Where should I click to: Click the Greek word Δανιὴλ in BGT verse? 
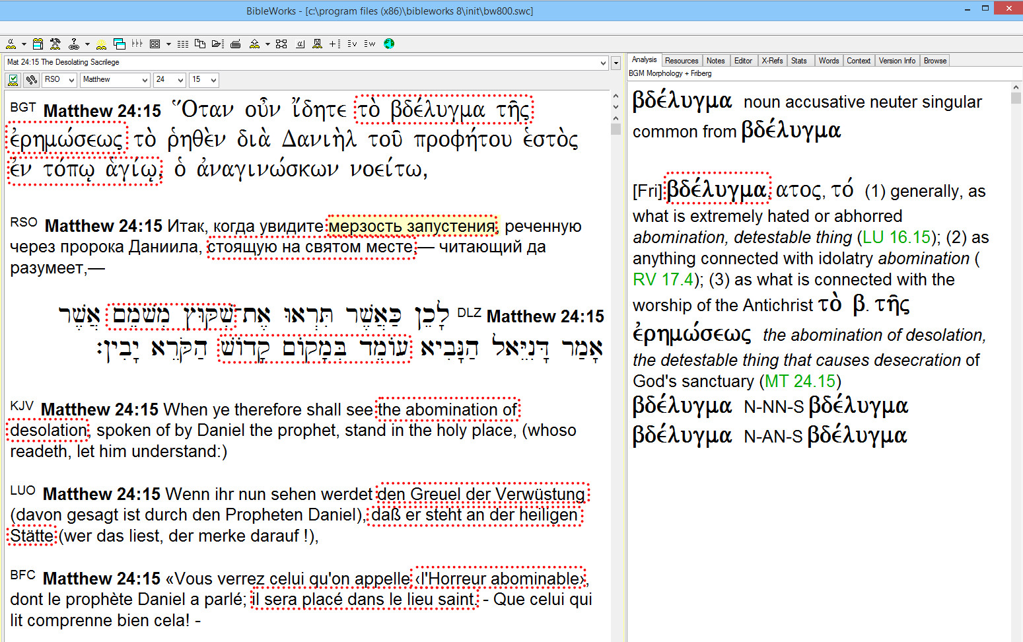click(319, 139)
